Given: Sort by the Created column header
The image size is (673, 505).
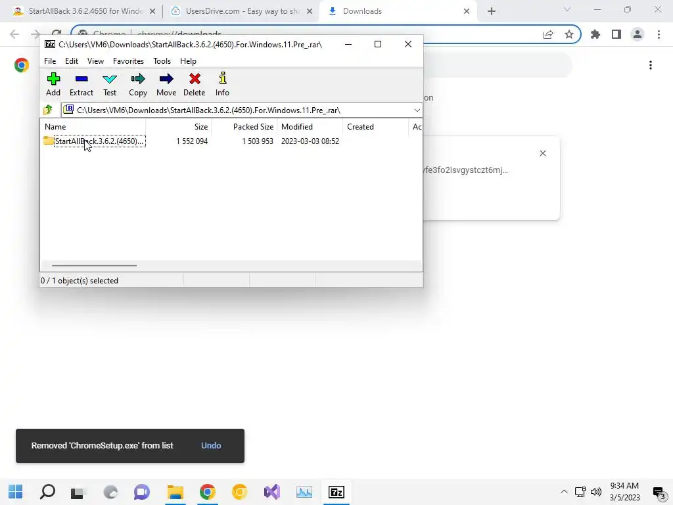Looking at the screenshot, I should point(375,127).
